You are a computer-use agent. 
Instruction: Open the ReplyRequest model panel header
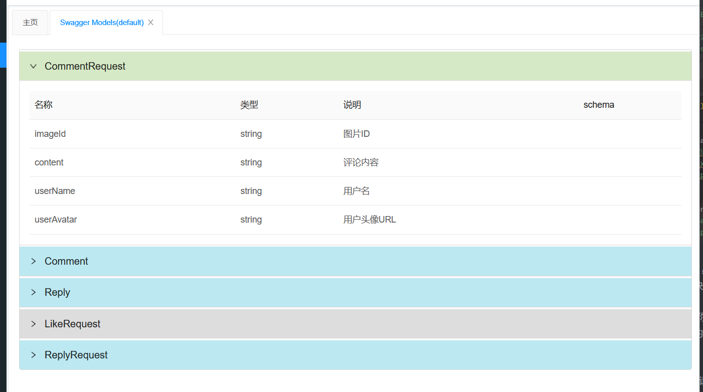[x=76, y=355]
